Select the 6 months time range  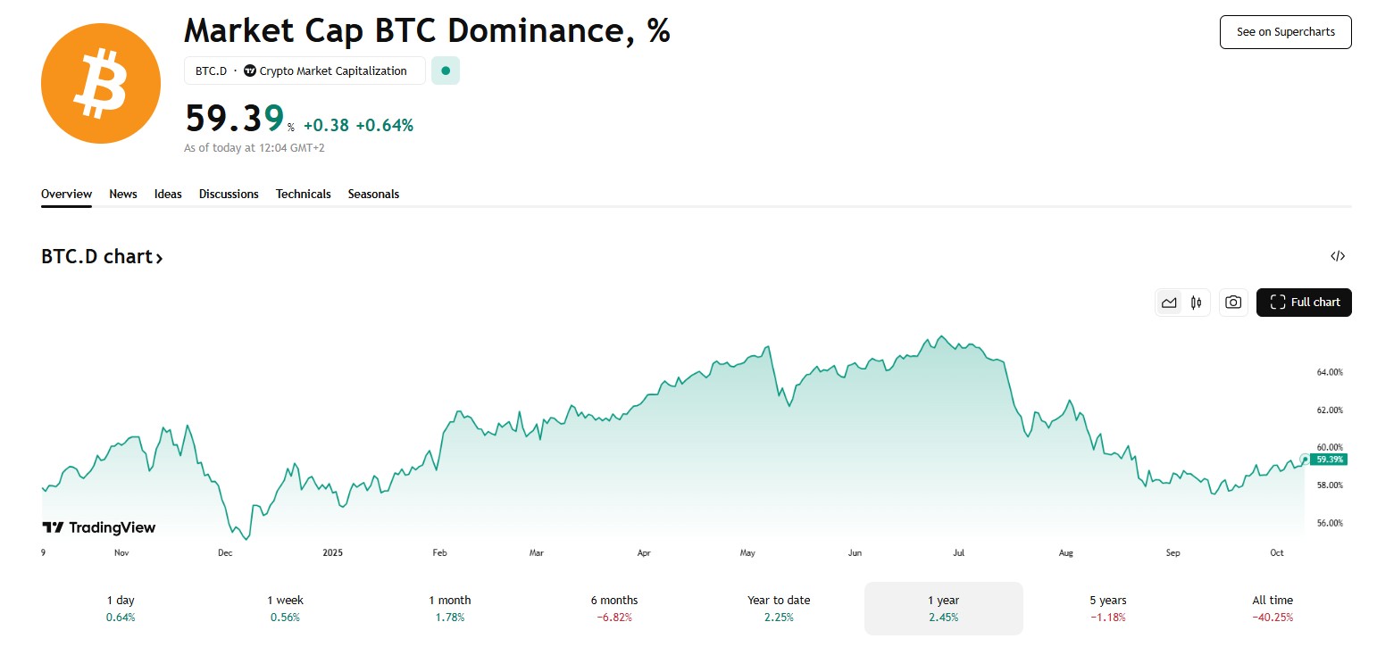tap(614, 608)
